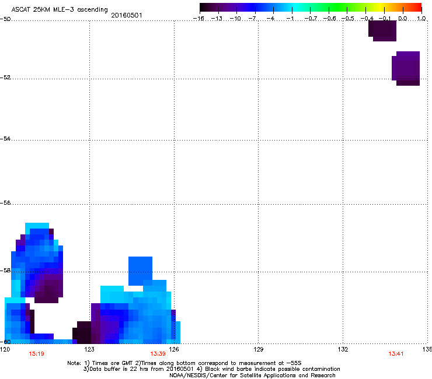Click the green section of the color scale

point(339,7)
